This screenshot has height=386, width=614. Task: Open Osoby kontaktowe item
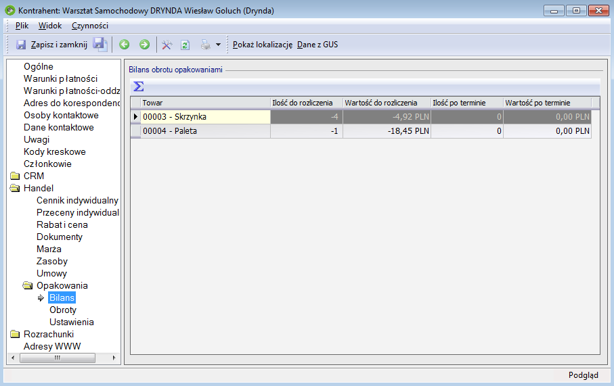tap(61, 115)
